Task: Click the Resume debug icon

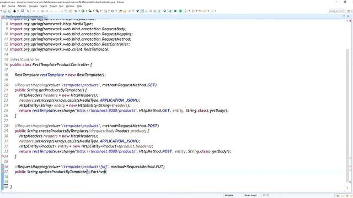Action: tap(34, 11)
